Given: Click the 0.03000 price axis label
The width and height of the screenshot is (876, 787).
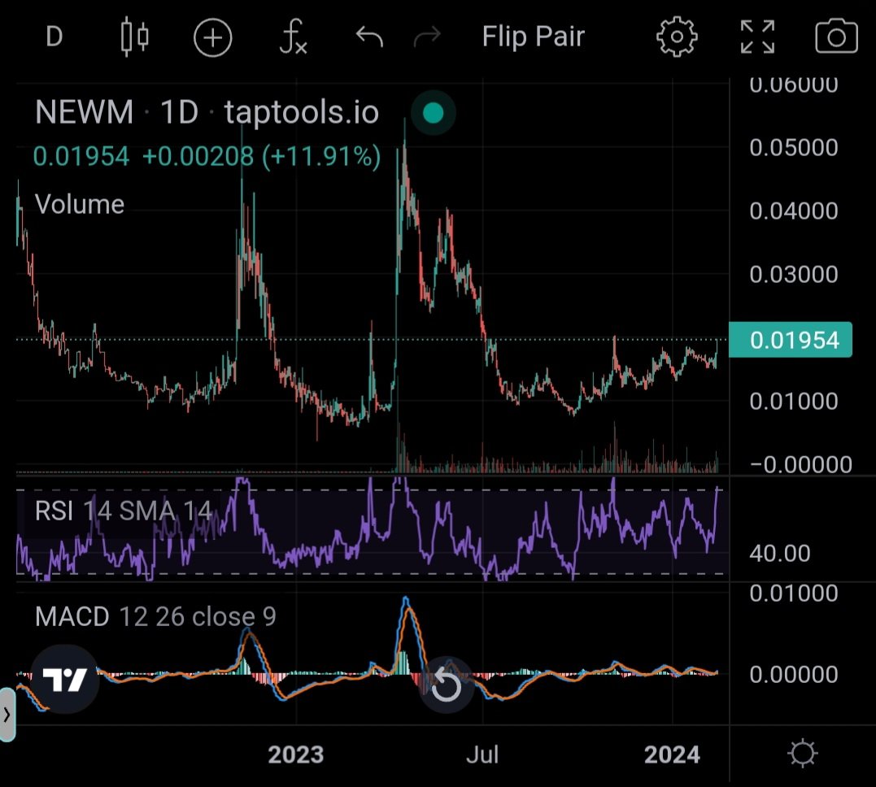Looking at the screenshot, I should [793, 274].
